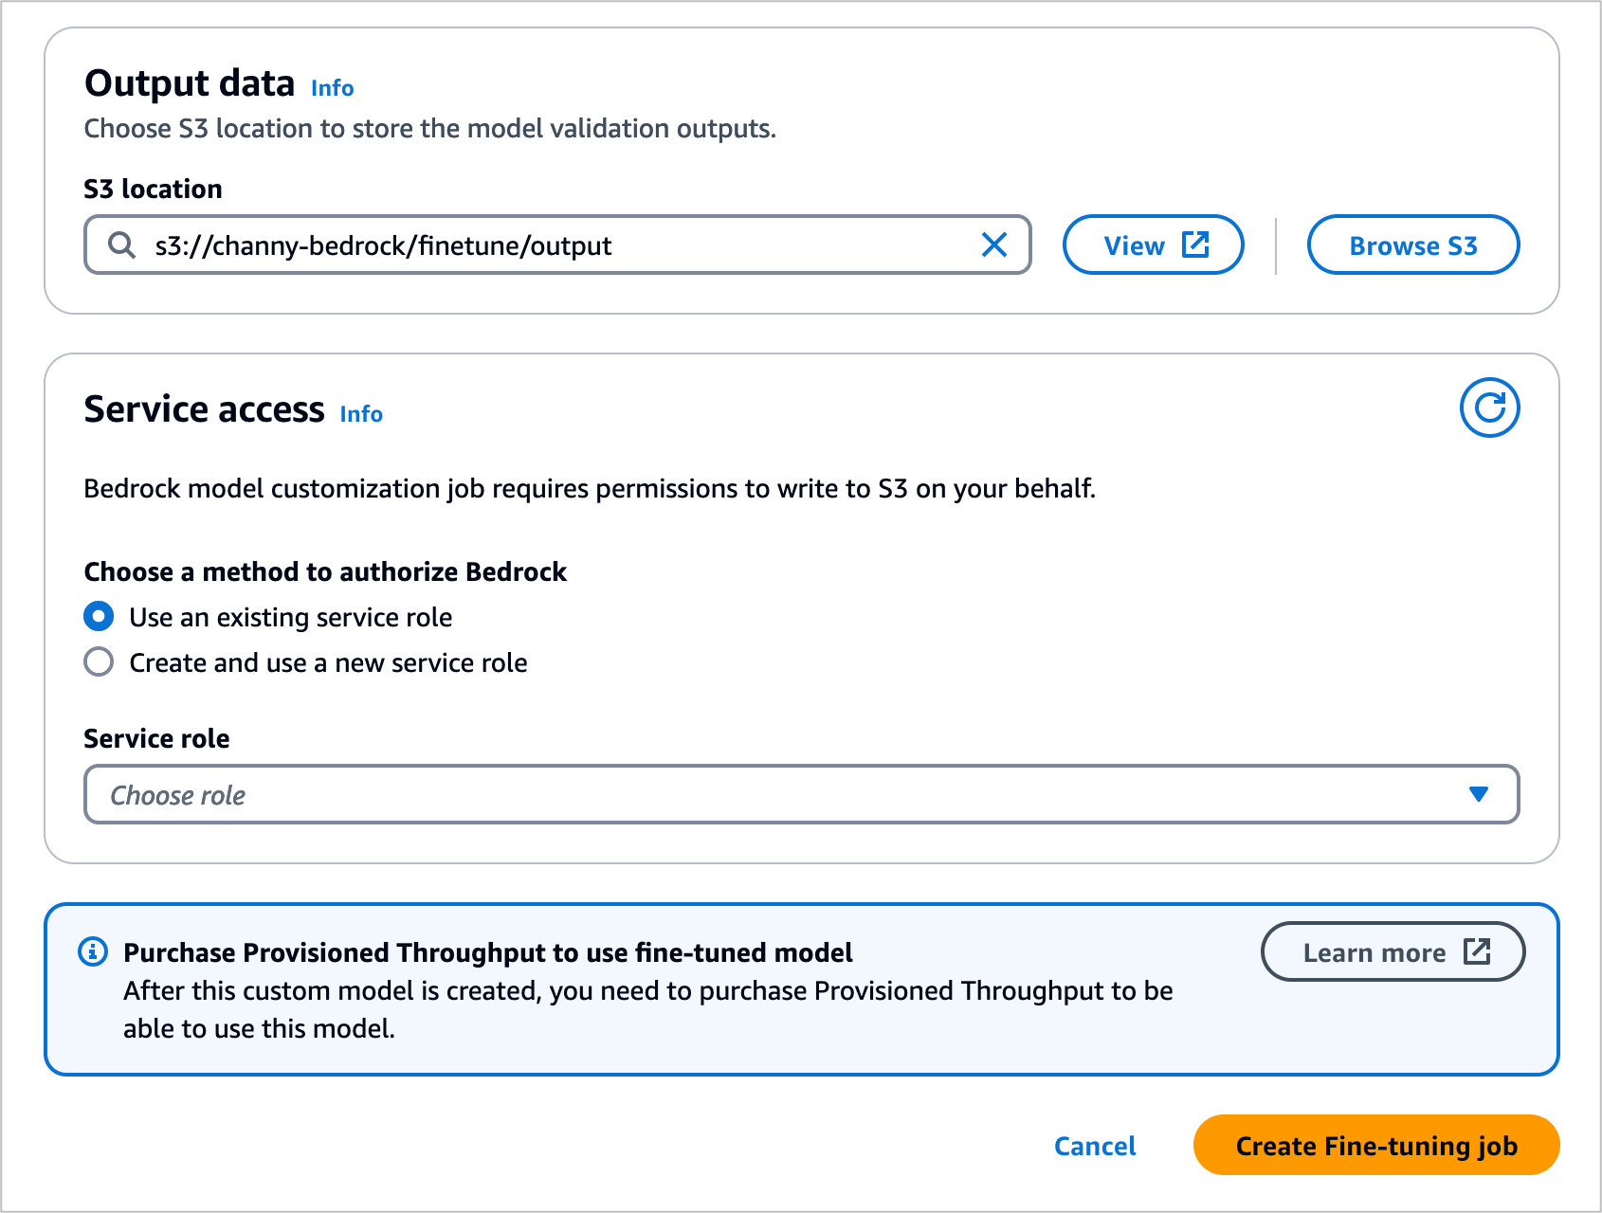Click the Browse S3 button
The width and height of the screenshot is (1602, 1213).
(1412, 245)
